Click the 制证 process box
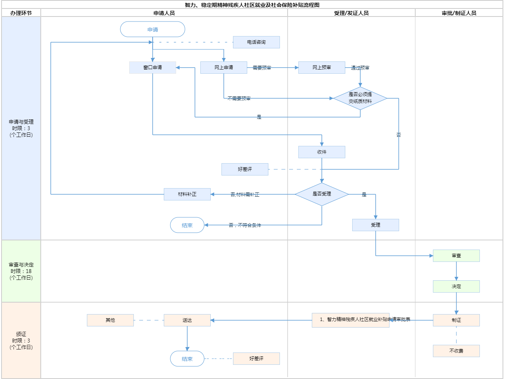Viewport: 511px width, 379px height. click(x=456, y=320)
